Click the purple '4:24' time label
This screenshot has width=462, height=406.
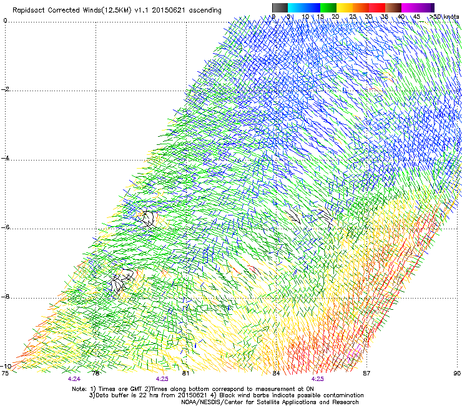[x=74, y=379]
